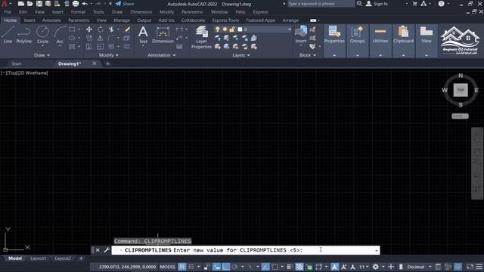Click the Trim tool icon
484x272 pixels.
pos(111,29)
